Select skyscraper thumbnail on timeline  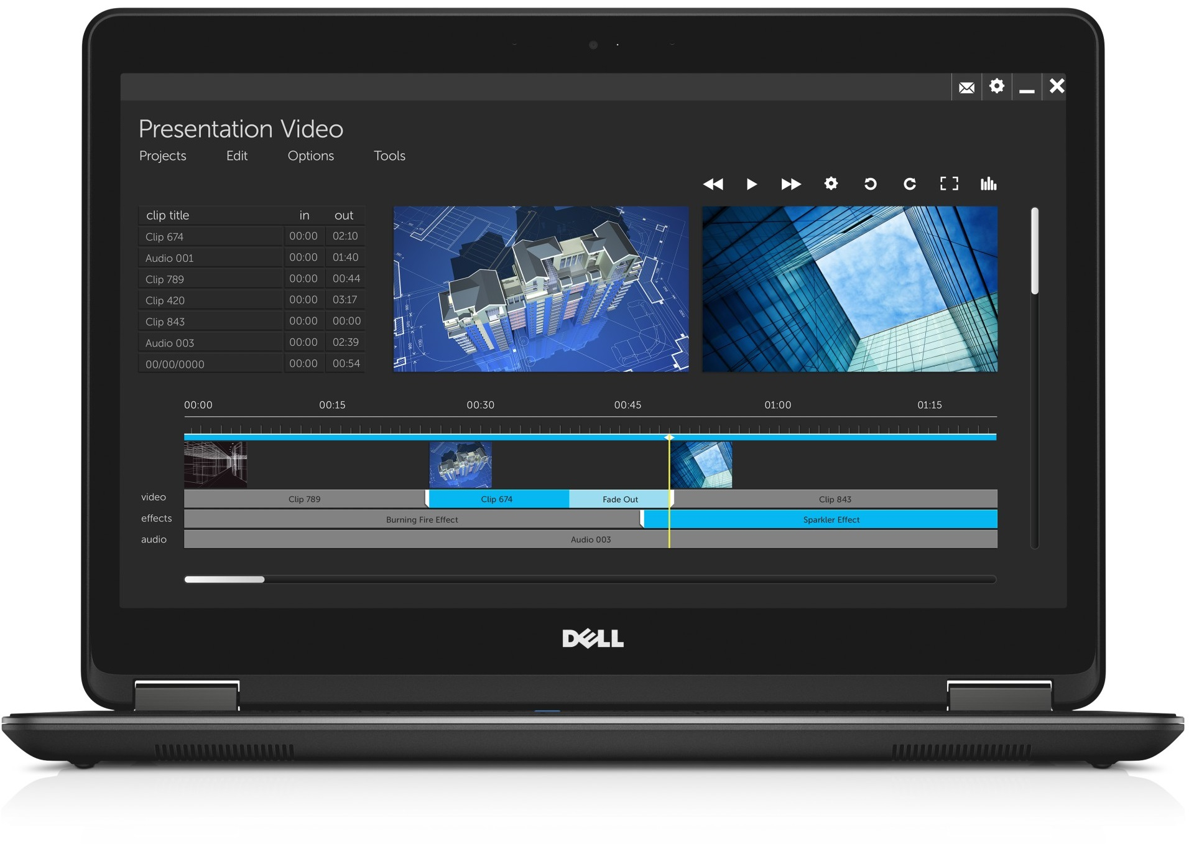coord(701,464)
